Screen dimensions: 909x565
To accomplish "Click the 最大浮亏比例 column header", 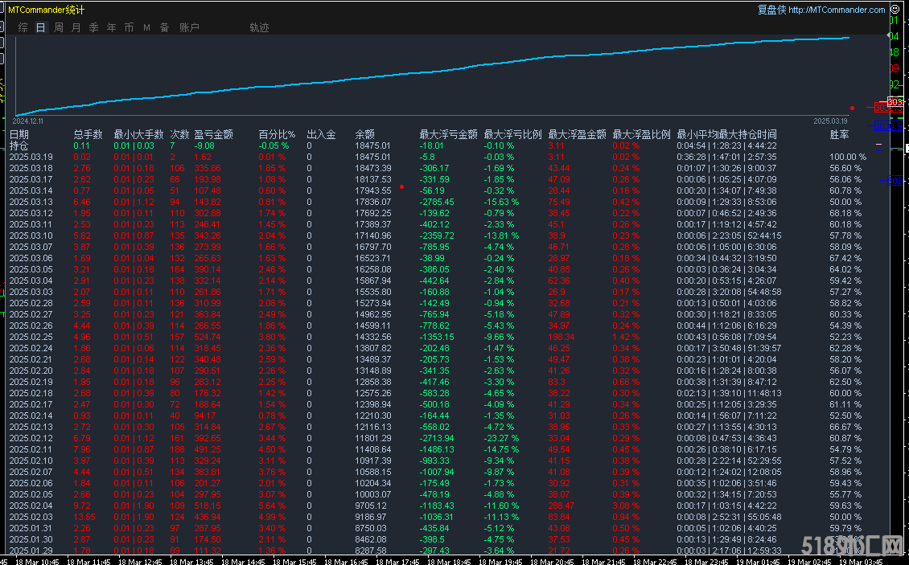I will [x=513, y=134].
